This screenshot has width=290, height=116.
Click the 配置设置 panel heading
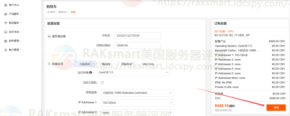[54, 23]
